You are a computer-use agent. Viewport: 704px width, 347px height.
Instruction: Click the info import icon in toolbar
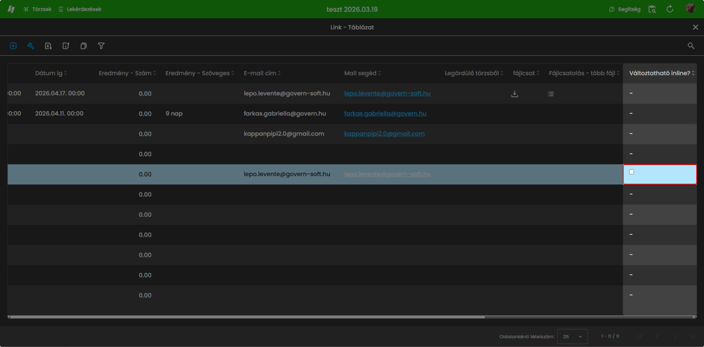[66, 46]
